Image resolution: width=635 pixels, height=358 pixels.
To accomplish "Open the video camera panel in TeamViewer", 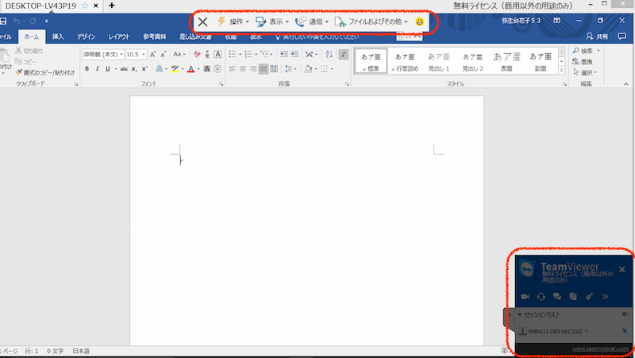I will pos(525,296).
